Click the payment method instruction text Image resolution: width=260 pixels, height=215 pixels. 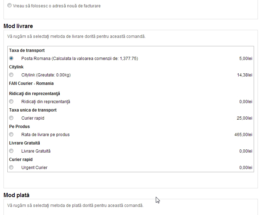(x=75, y=205)
